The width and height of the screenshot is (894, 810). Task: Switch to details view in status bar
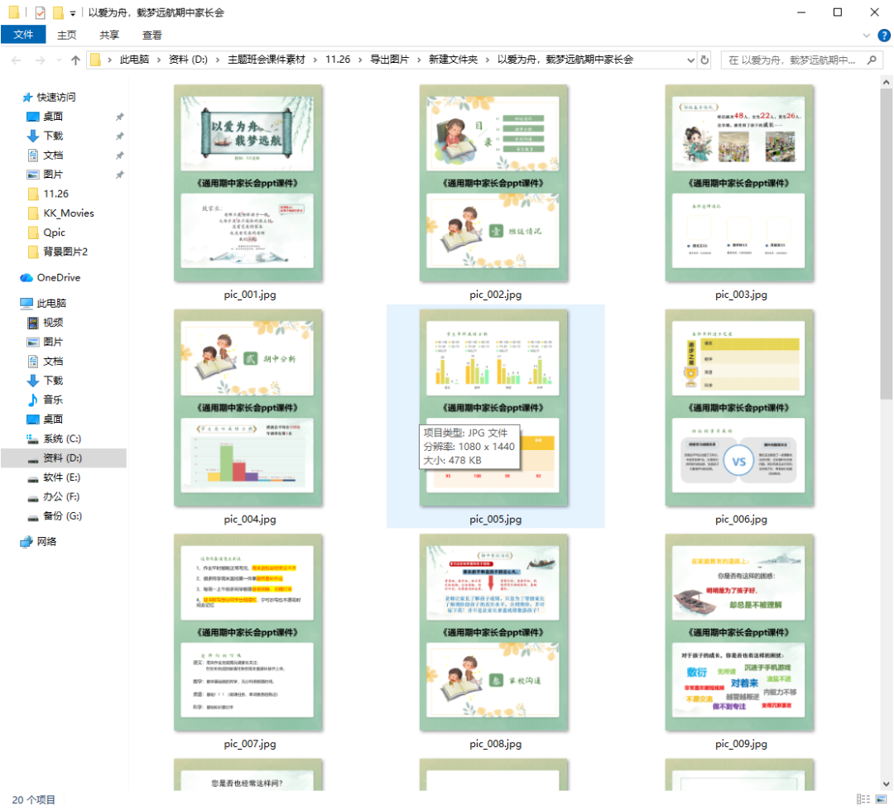(863, 799)
